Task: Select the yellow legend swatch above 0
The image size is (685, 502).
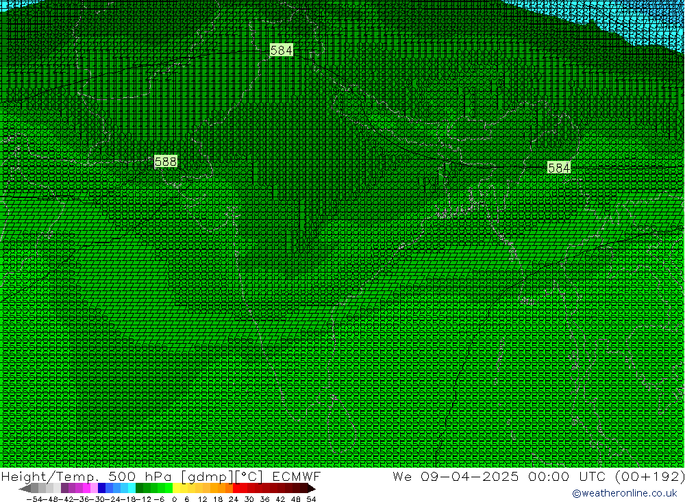Action: tap(176, 488)
